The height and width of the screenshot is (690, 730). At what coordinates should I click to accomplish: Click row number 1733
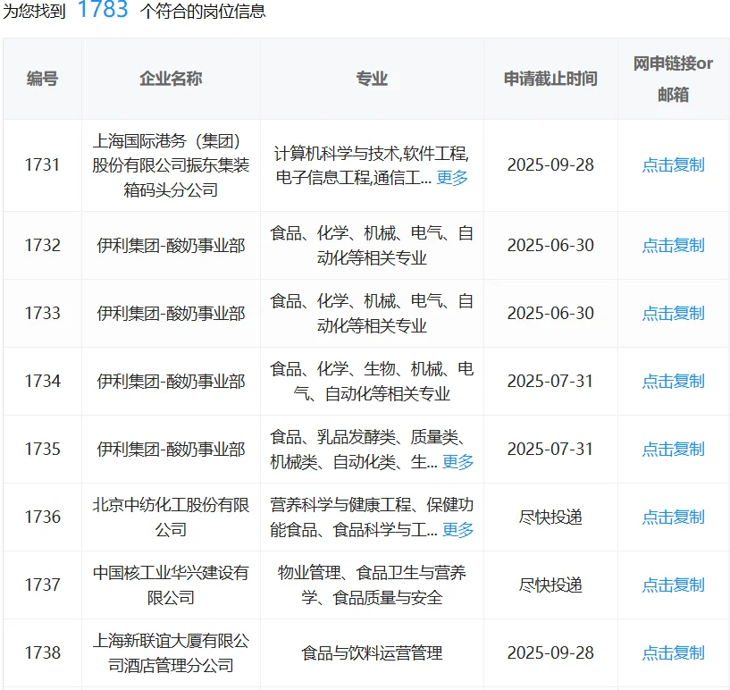(x=42, y=314)
